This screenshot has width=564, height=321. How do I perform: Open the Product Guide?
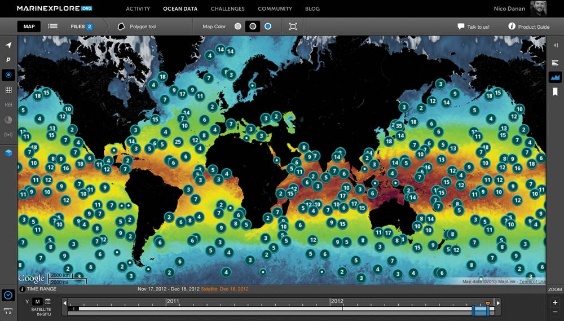[x=528, y=27]
